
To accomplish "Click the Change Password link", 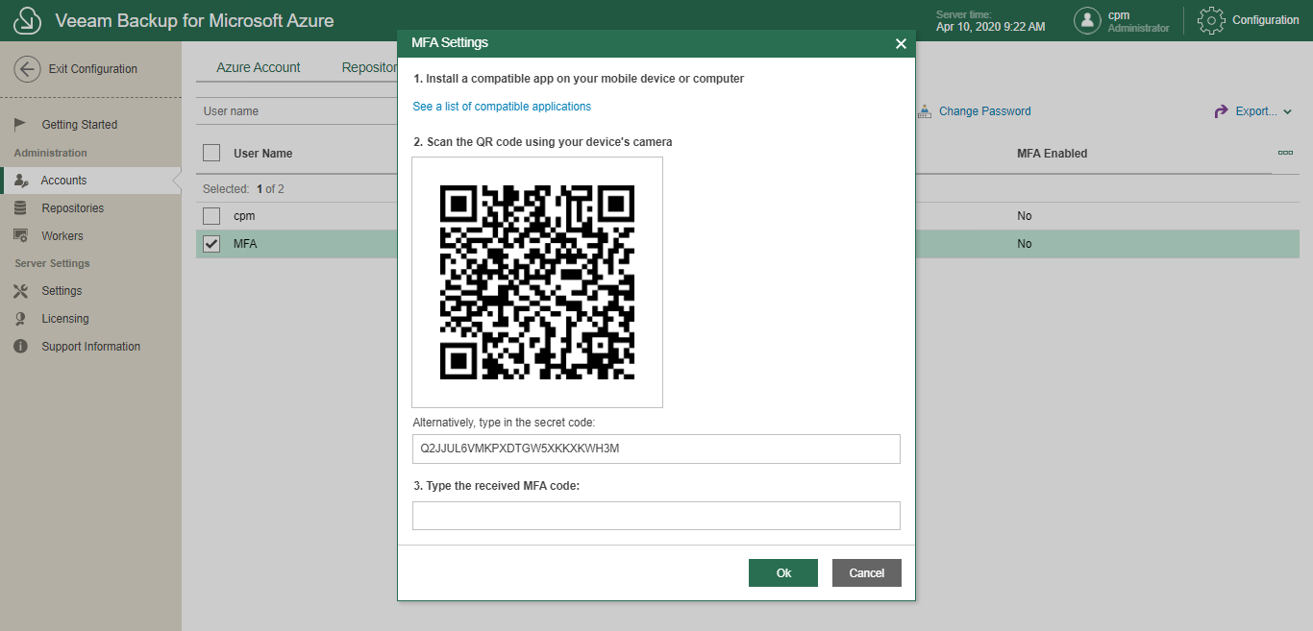I will click(985, 111).
